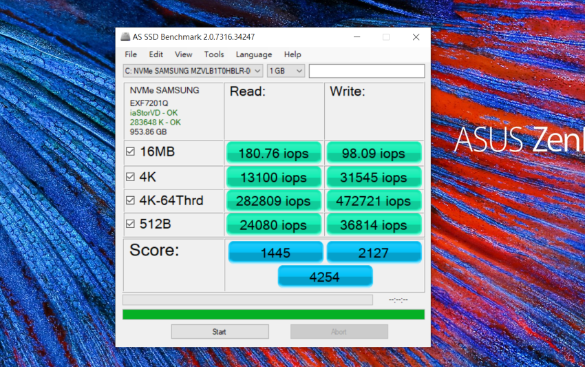This screenshot has width=585, height=367.
Task: Click the 4K read result 13100 iops
Action: click(273, 178)
